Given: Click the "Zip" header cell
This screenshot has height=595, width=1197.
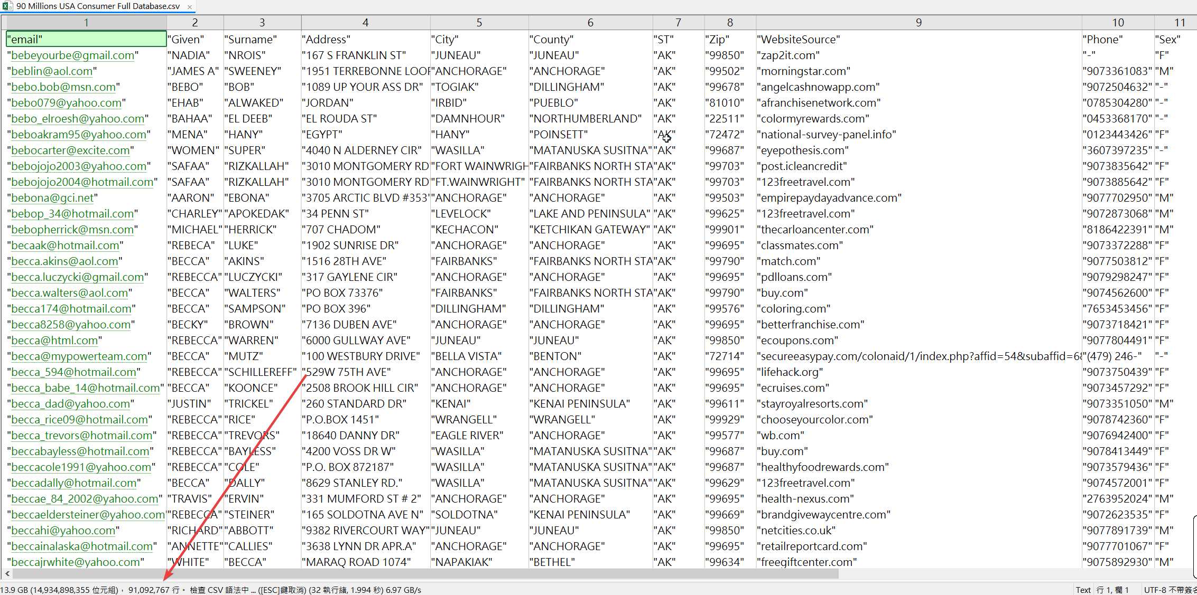Looking at the screenshot, I should 730,40.
